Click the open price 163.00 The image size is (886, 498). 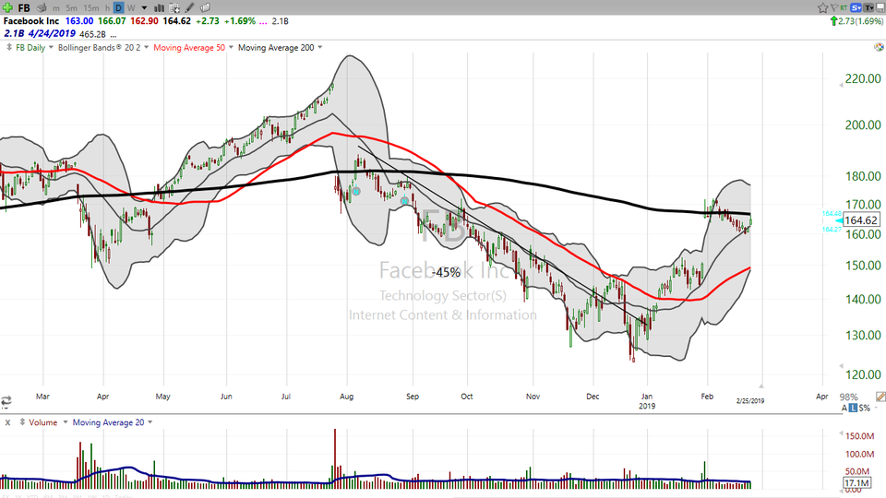pyautogui.click(x=79, y=21)
